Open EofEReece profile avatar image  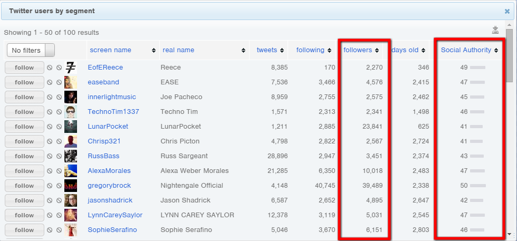click(71, 68)
